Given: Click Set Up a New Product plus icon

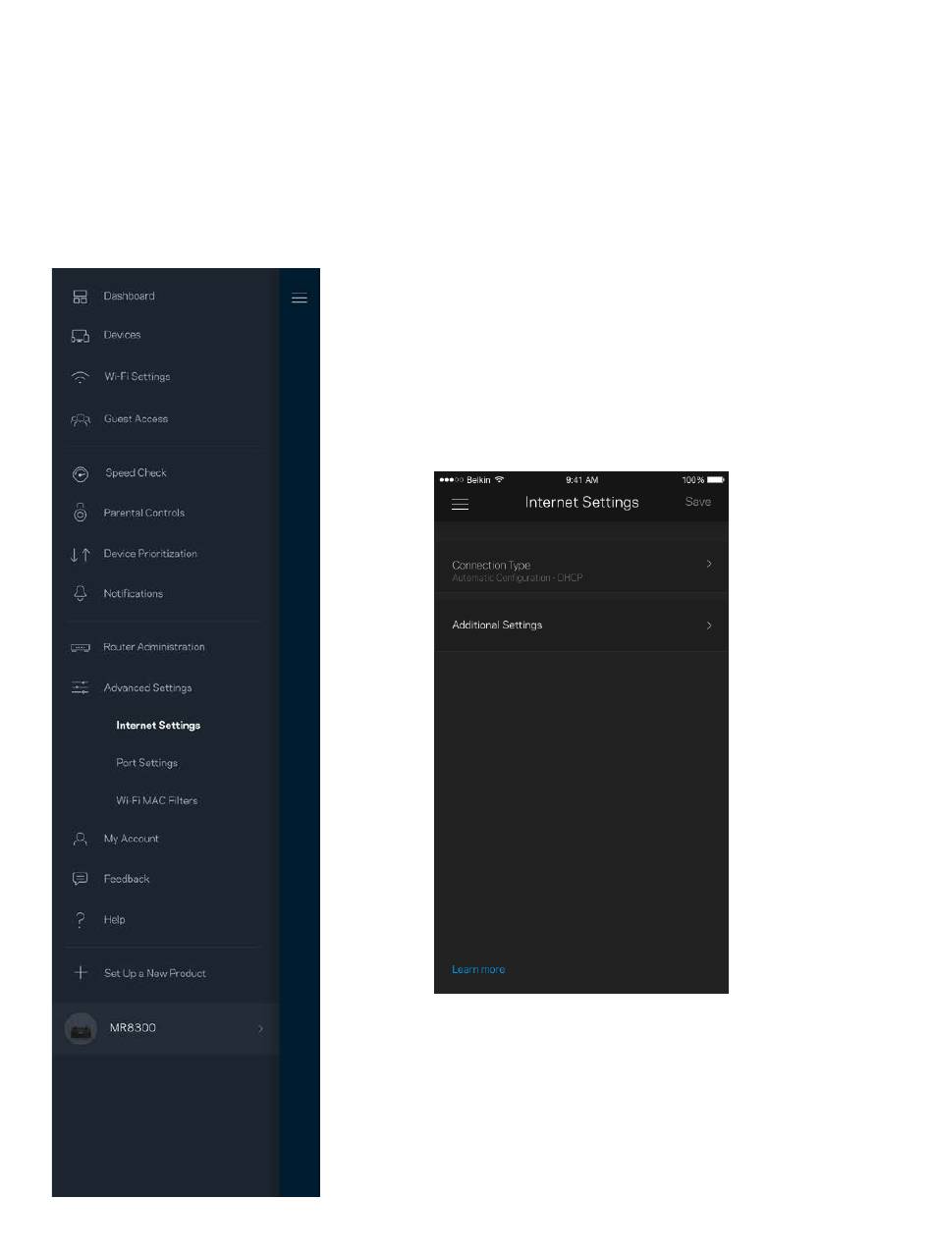Looking at the screenshot, I should pyautogui.click(x=81, y=973).
